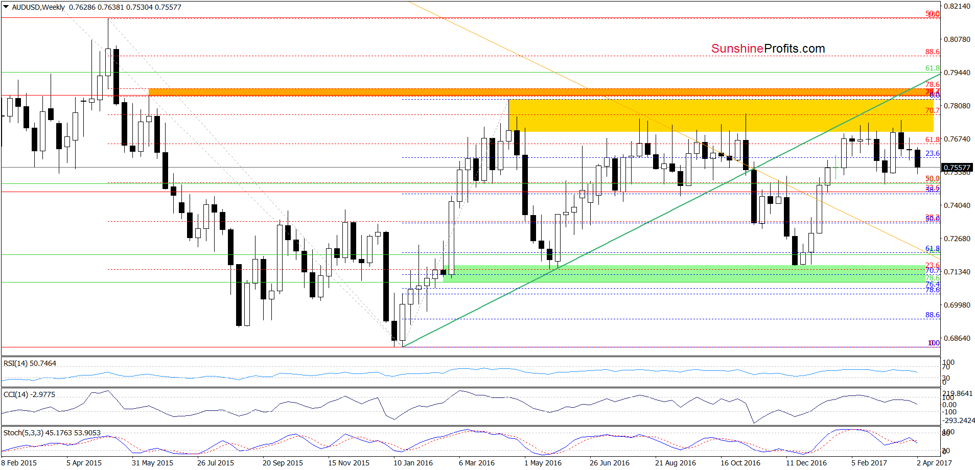Select the Stoch(5,3,3) indicator label

point(52,433)
